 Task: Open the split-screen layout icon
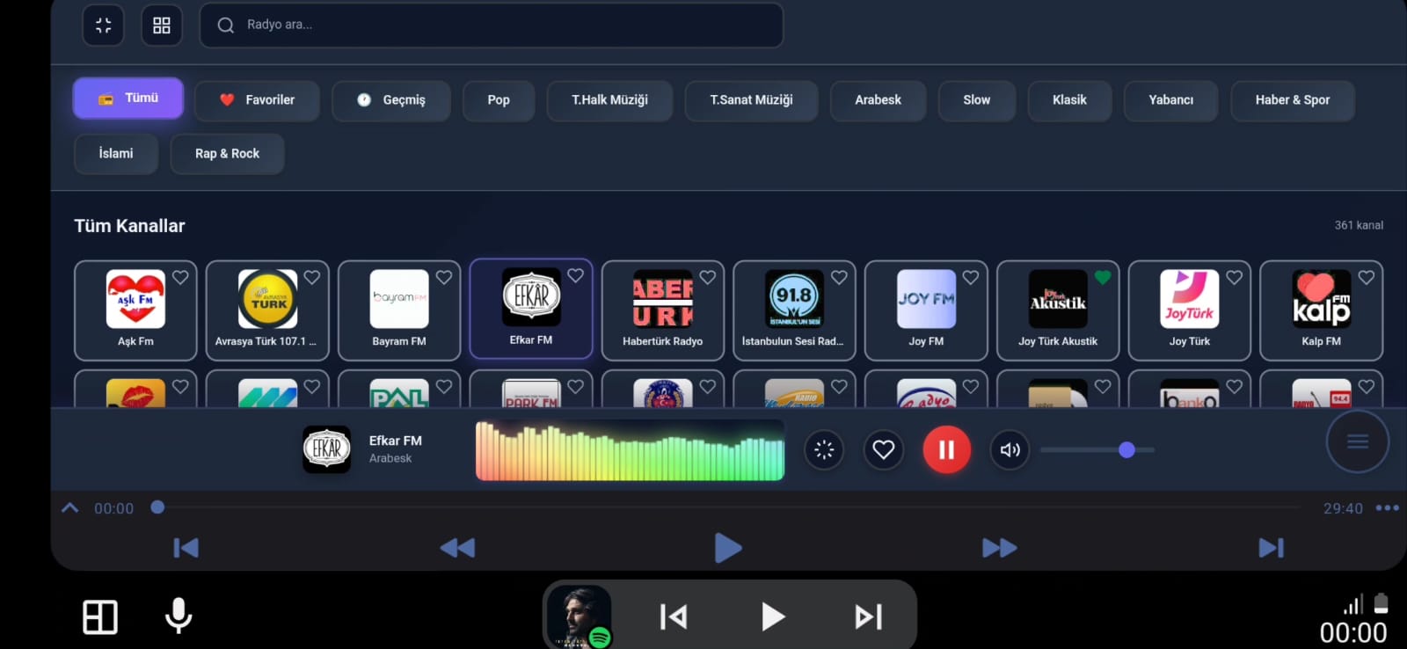pyautogui.click(x=100, y=617)
